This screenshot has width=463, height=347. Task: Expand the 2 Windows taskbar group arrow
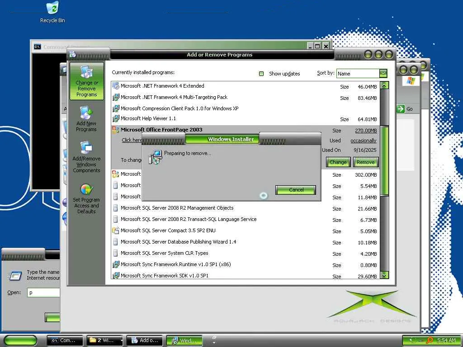[121, 341]
